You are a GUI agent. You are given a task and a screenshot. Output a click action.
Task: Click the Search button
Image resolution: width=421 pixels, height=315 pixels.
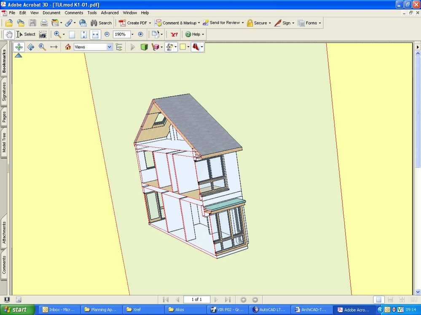coord(101,23)
